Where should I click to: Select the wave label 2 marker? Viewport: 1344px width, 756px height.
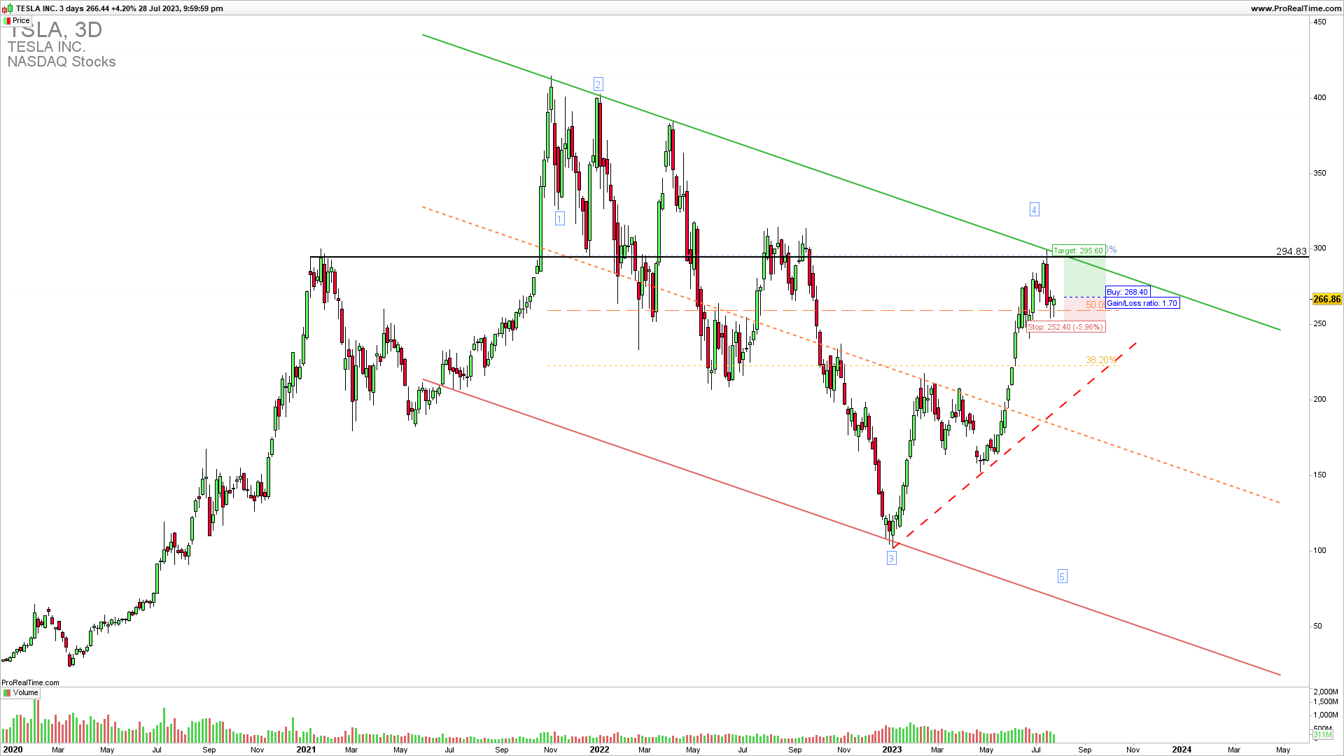598,84
